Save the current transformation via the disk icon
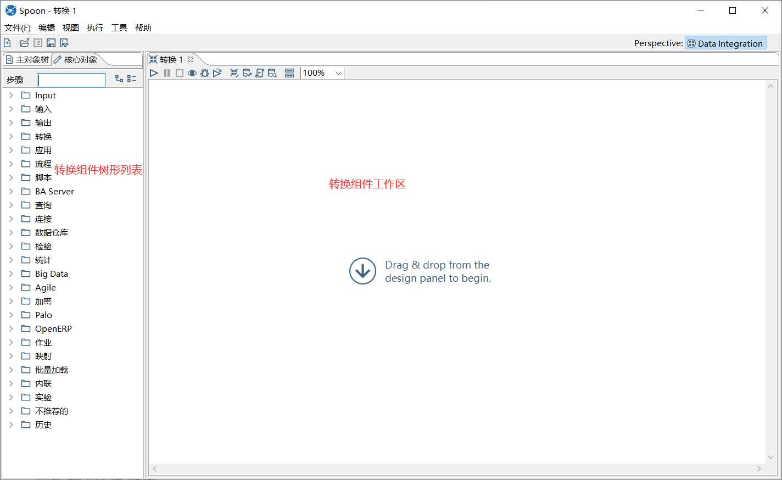 pos(51,43)
